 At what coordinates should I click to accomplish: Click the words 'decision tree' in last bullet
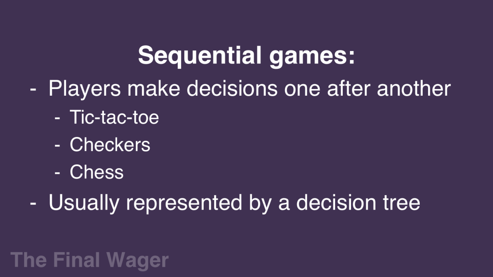[358, 202]
